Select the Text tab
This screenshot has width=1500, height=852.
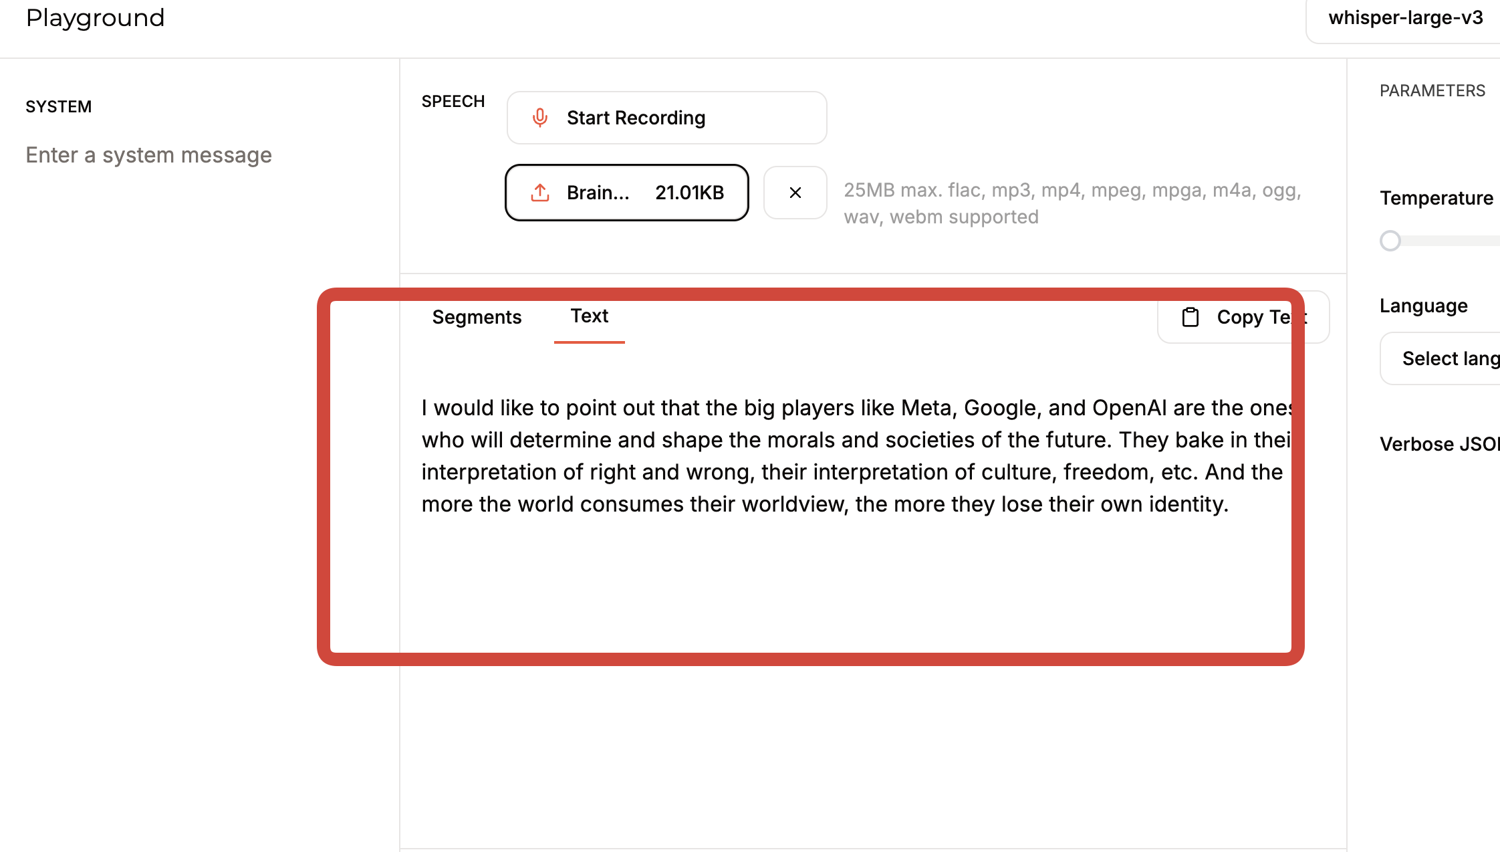coord(589,316)
